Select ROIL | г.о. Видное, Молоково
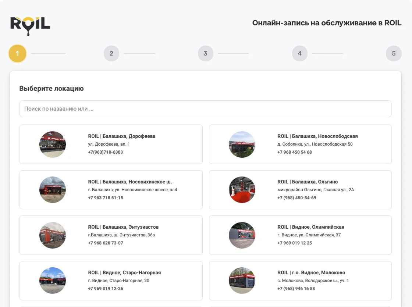Image resolution: width=412 pixels, height=307 pixels. tap(300, 281)
